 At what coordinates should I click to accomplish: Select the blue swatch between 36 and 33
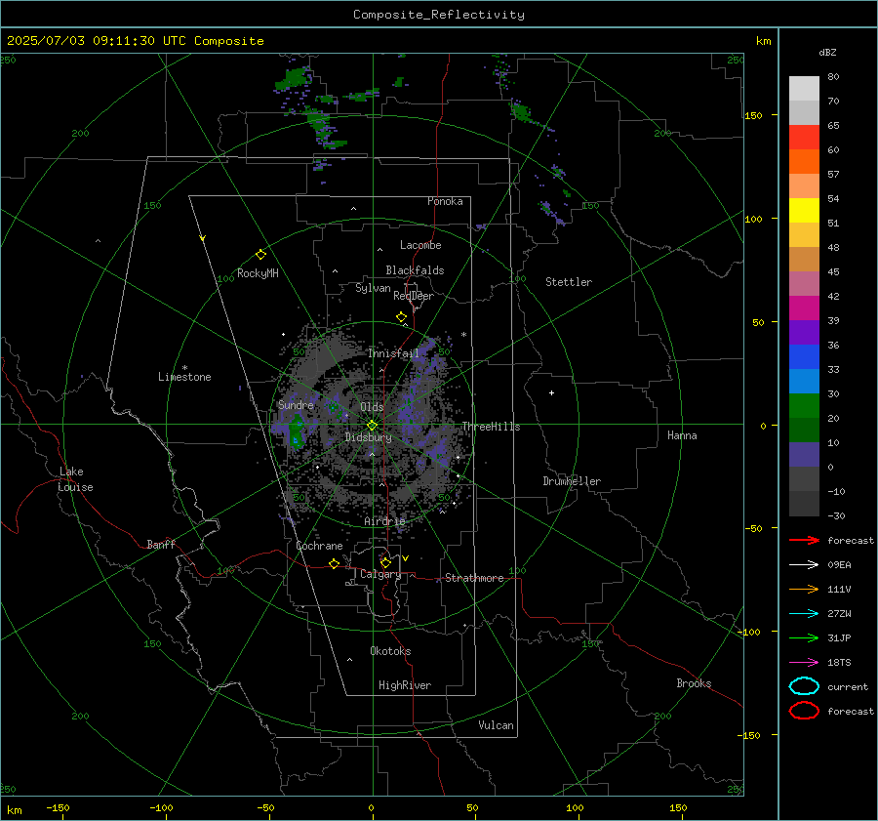click(804, 357)
